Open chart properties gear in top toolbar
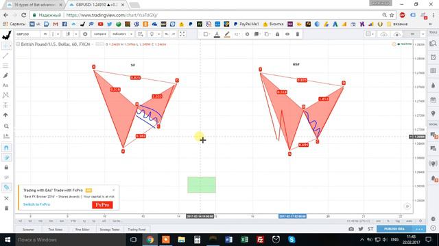Screen dimensions: 439x246 (85, 34)
